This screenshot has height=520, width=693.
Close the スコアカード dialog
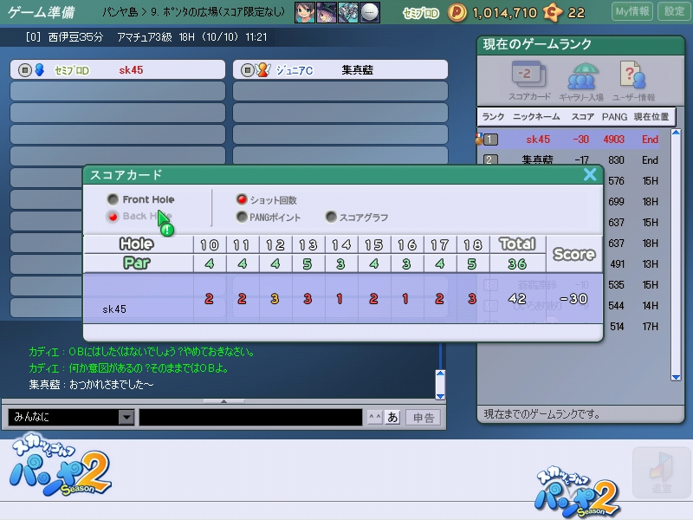click(590, 174)
